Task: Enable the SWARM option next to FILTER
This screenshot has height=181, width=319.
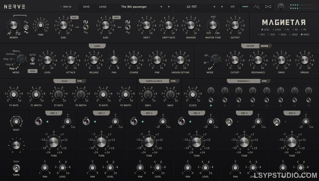Action: tap(265, 46)
